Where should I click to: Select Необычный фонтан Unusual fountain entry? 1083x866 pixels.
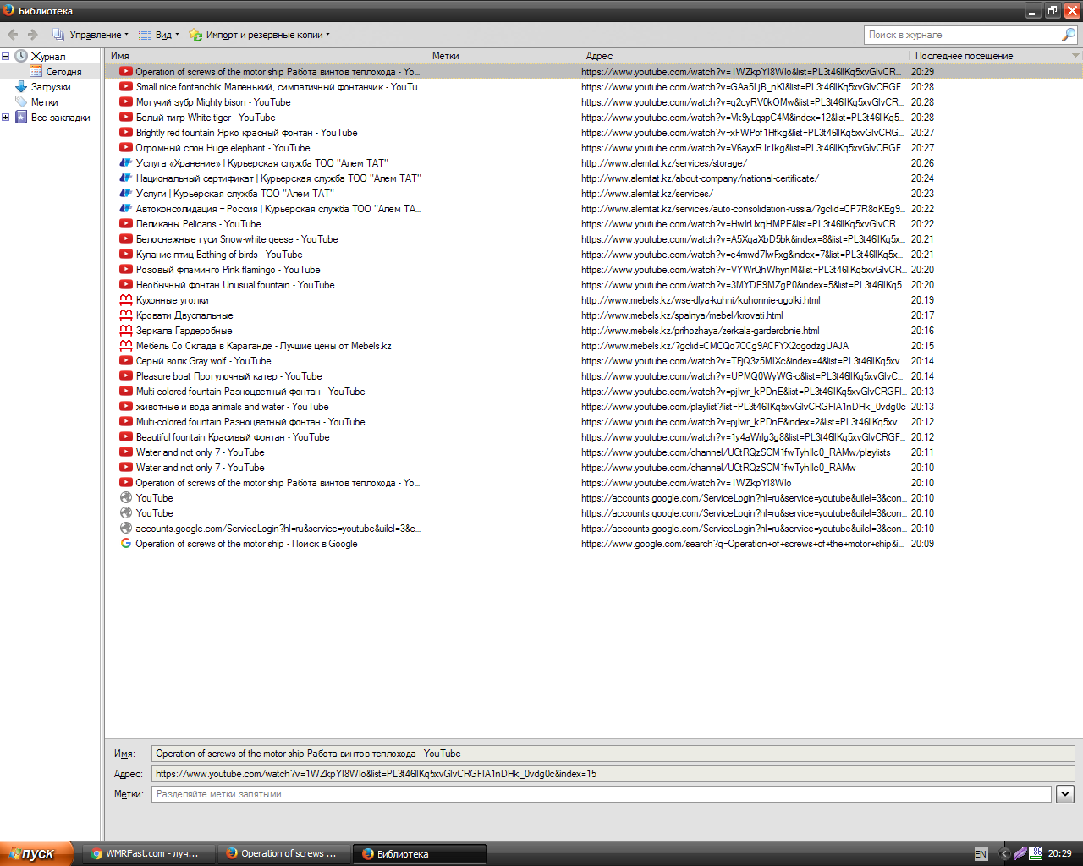click(x=594, y=285)
